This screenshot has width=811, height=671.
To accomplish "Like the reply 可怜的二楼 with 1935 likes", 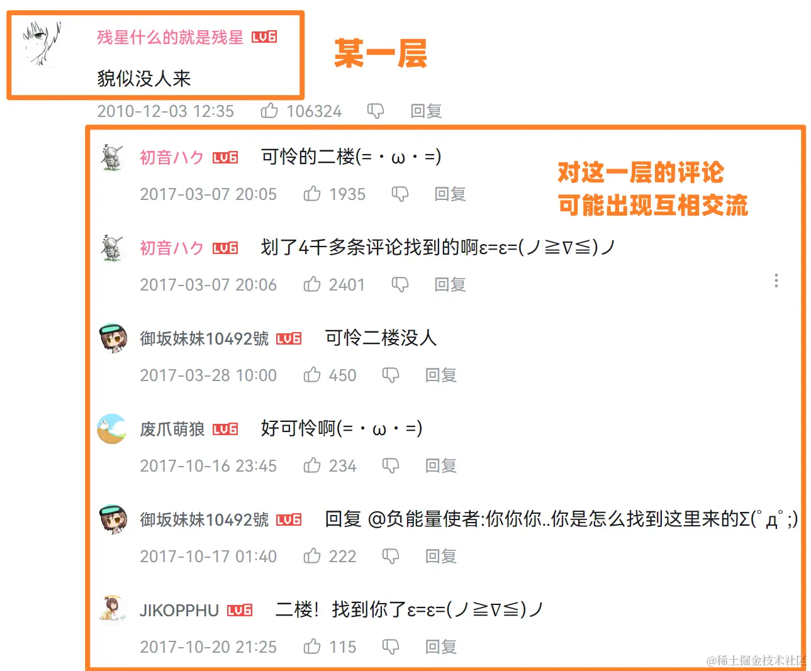I will (312, 194).
